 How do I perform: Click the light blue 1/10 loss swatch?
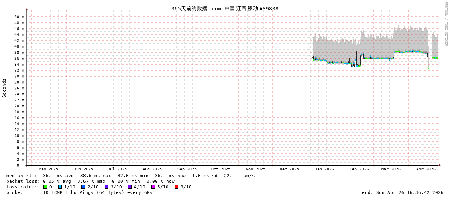(60, 187)
